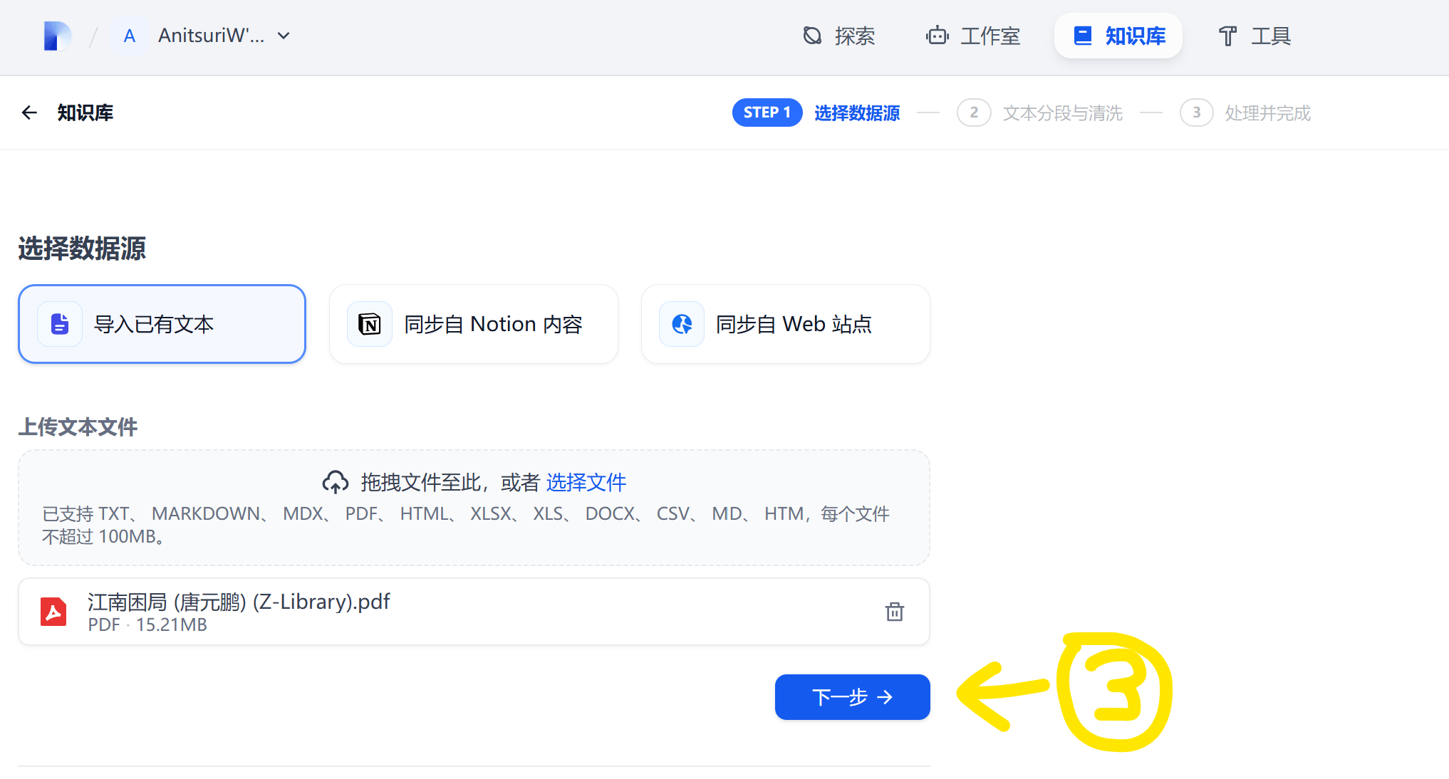This screenshot has height=779, width=1449.
Task: Click the workspace avatar letter A
Action: [x=129, y=36]
